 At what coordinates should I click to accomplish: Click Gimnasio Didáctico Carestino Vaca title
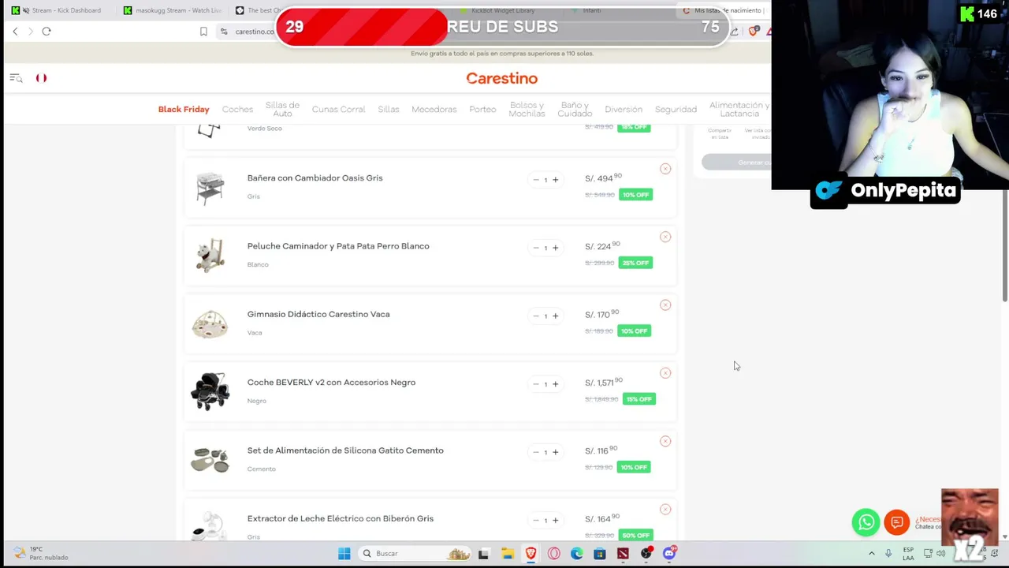point(318,314)
